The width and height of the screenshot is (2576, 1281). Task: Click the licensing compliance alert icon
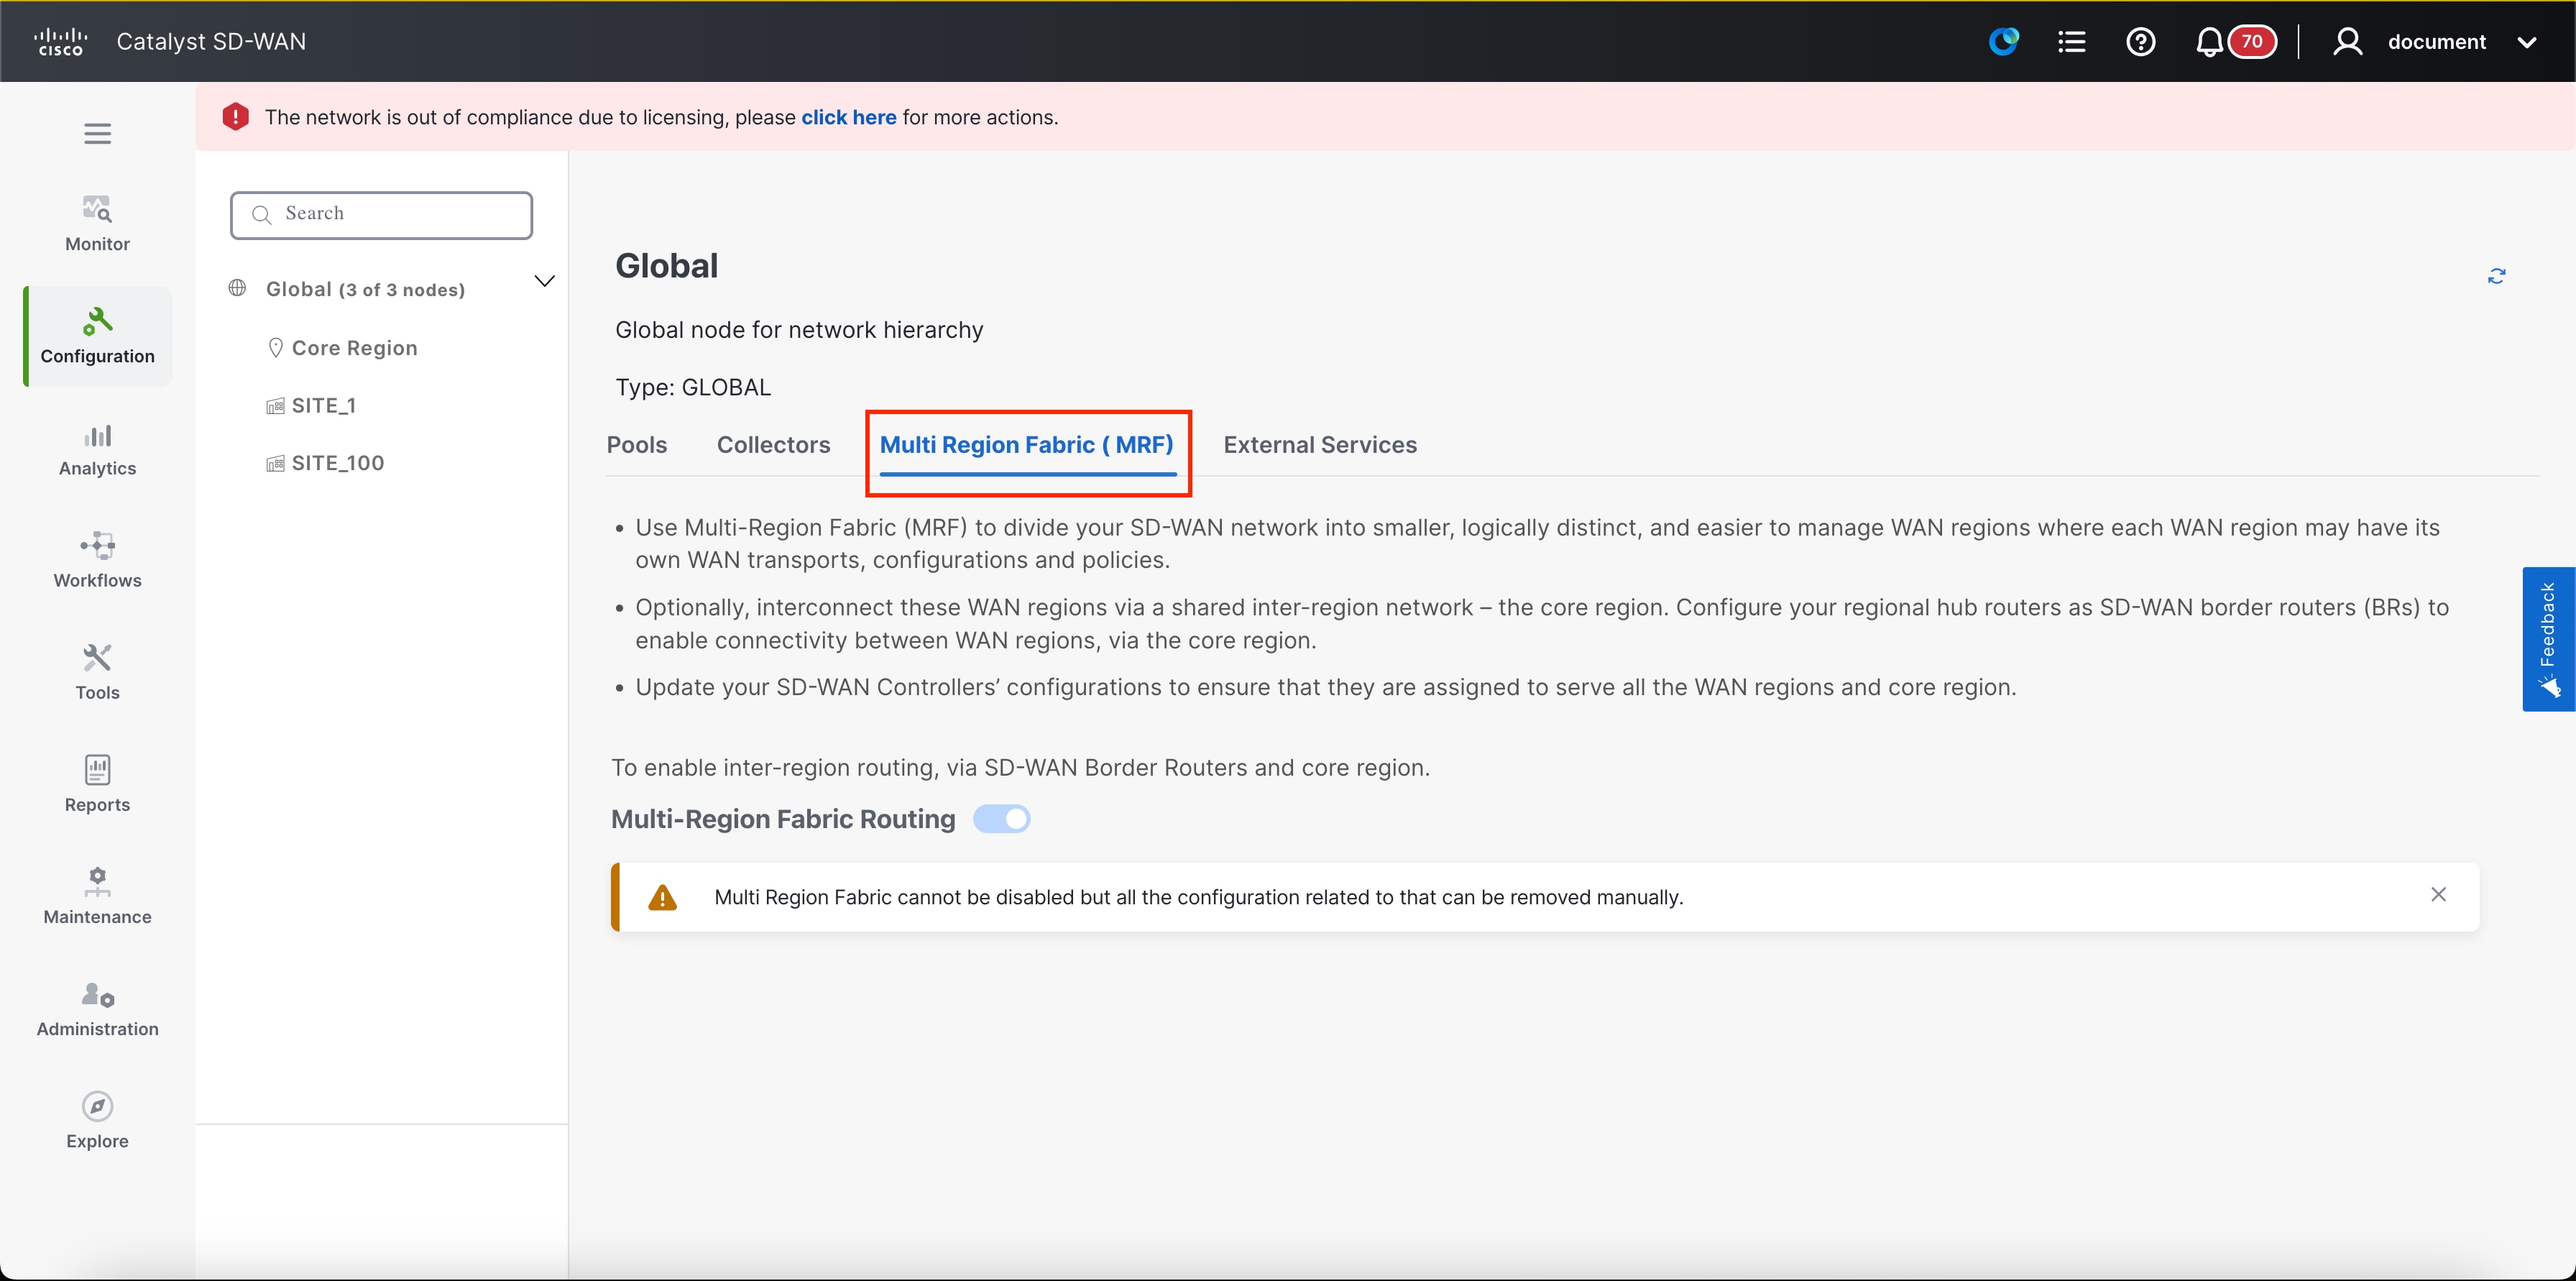point(235,117)
